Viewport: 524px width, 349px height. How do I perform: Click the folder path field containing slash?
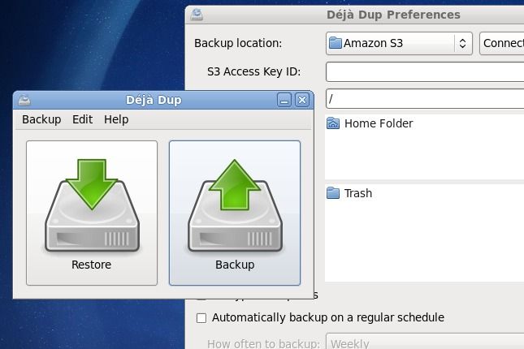(x=425, y=98)
